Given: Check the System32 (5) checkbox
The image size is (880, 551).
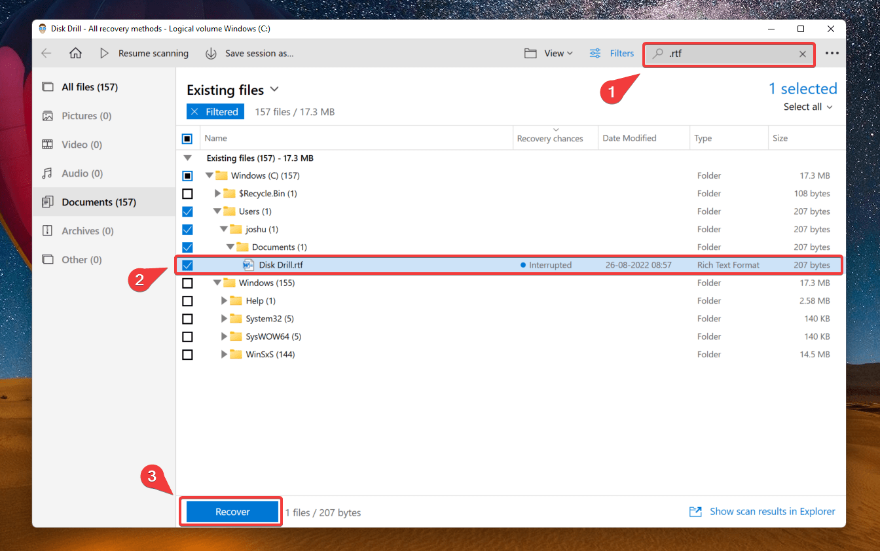Looking at the screenshot, I should coord(187,319).
